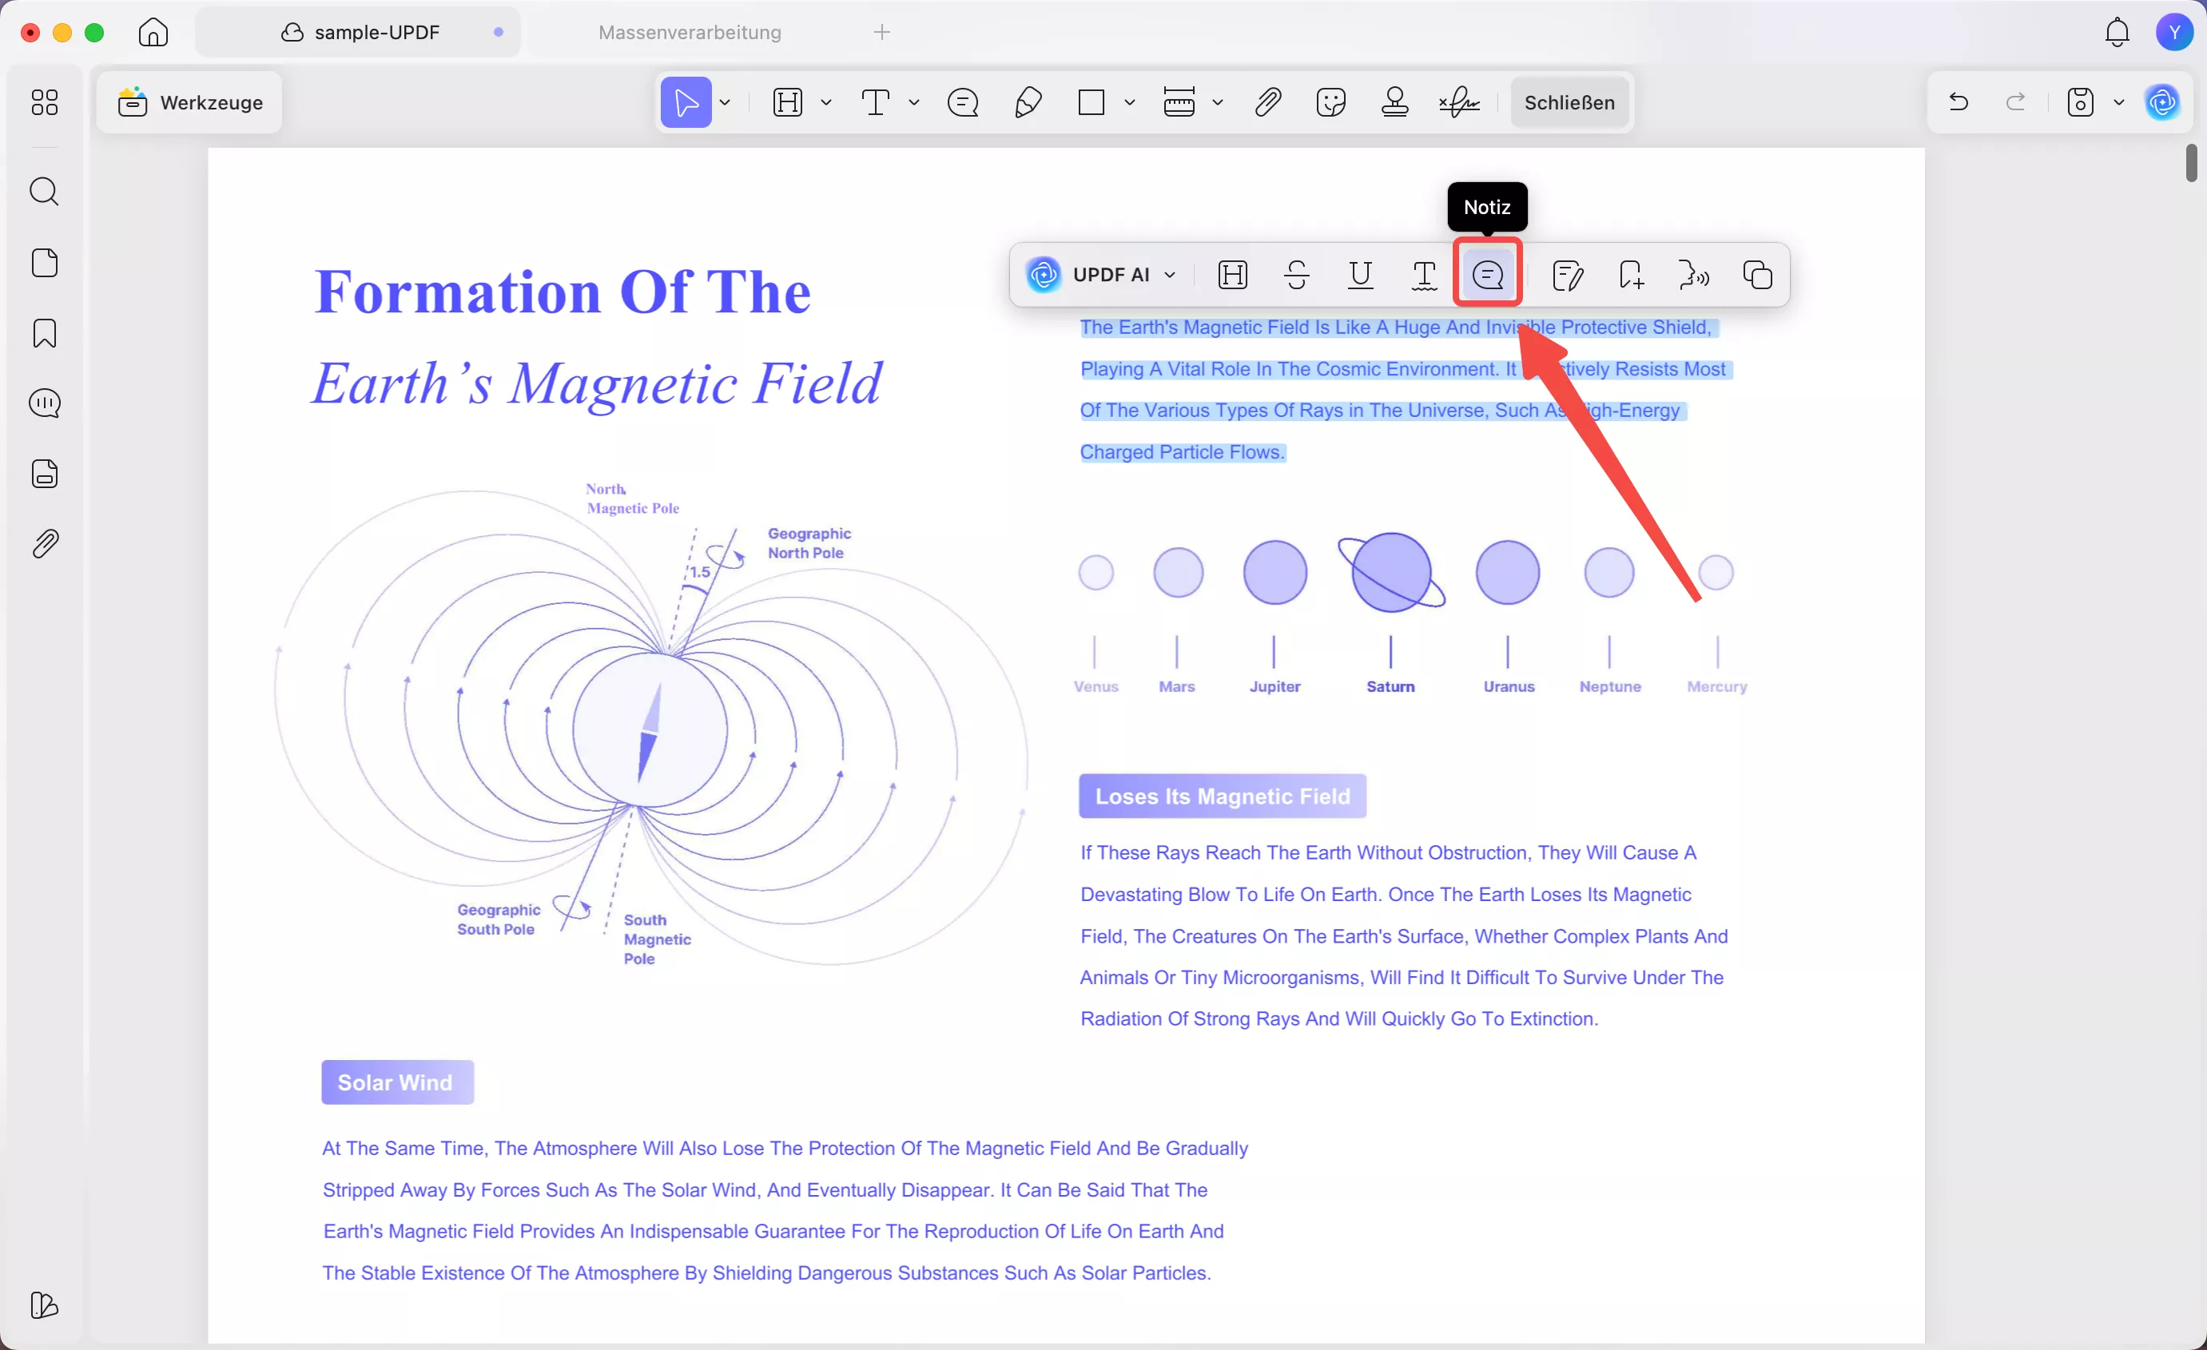Open the Werkzeuge menu button
The height and width of the screenshot is (1350, 2207).
[190, 103]
